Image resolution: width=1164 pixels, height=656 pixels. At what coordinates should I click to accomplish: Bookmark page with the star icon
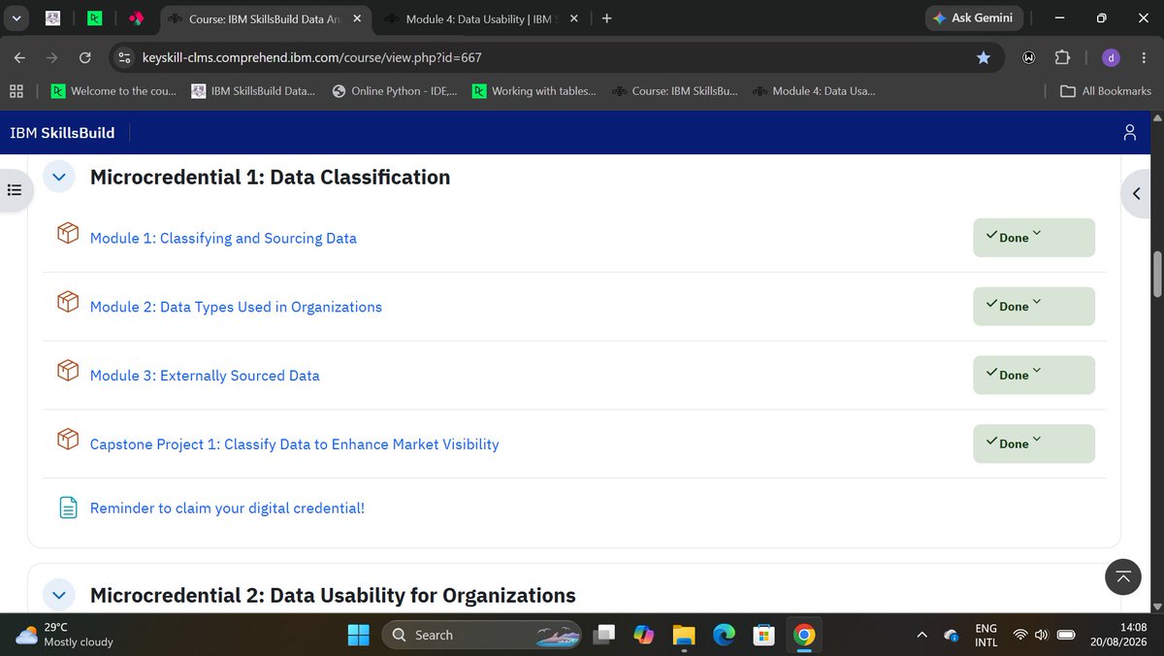coord(984,57)
